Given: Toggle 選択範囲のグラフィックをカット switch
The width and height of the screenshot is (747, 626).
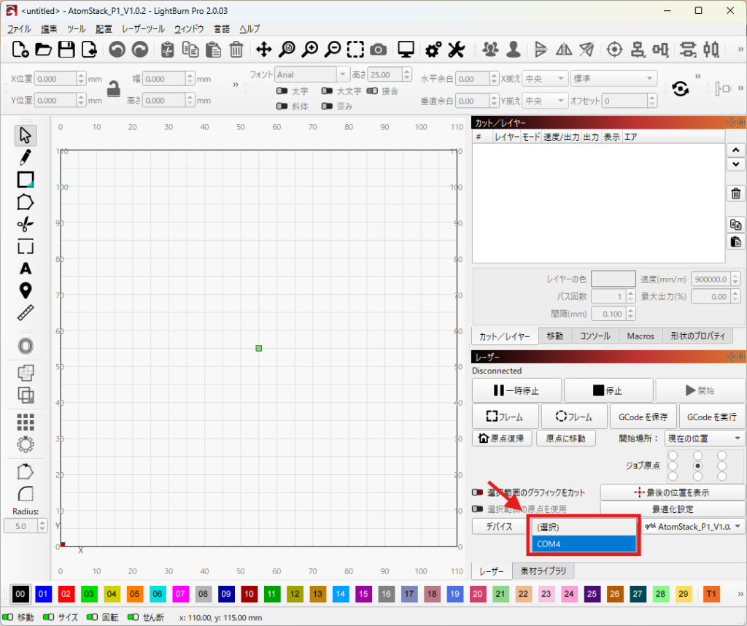Looking at the screenshot, I should 478,492.
